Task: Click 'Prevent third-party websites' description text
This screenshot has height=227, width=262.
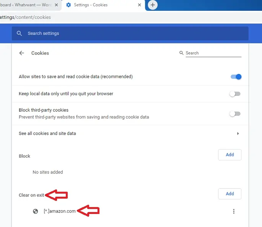Action: click(x=84, y=117)
